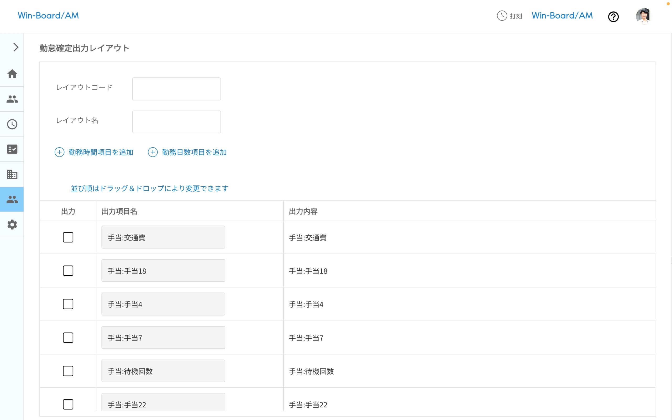Tick the checkbox for 手当:待機回数 row

[x=68, y=371]
